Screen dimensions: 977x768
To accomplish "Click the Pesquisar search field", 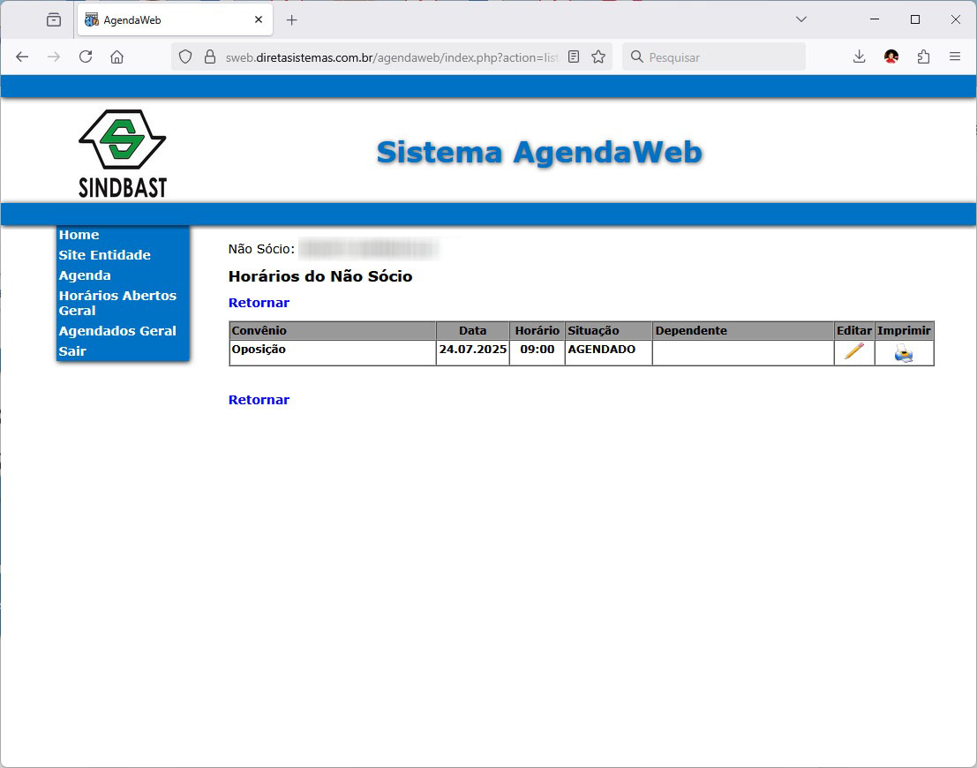I will 722,57.
